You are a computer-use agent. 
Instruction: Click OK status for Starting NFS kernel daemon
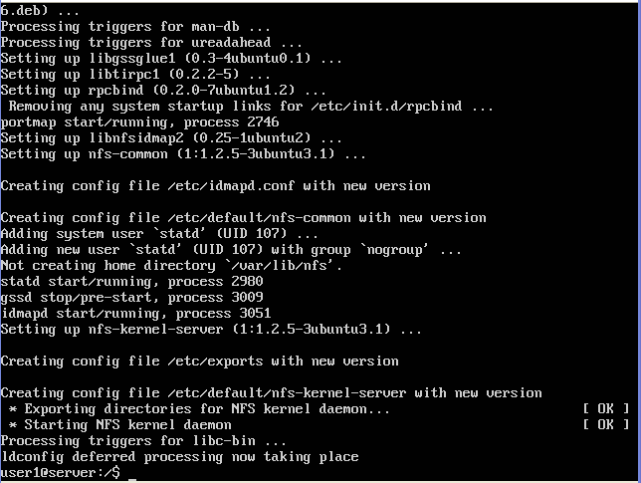[x=606, y=424]
